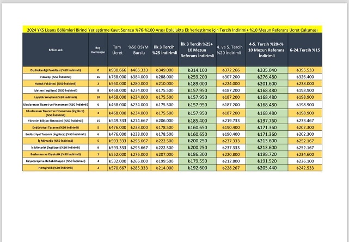Click the yellow 2024 YKS Lisans title banner
Screen dimensions: 349x242
(172, 29)
